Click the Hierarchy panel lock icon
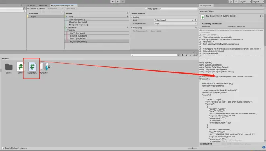Screen dimensions: 266x151 click(21, 6)
